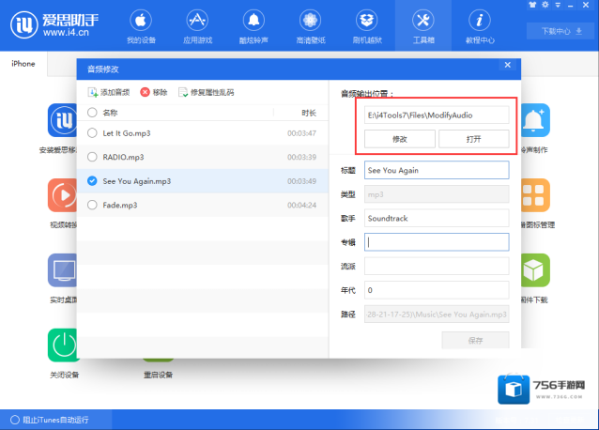599x430 pixels.
Task: Open 应用游戏 app store section
Action: [197, 26]
